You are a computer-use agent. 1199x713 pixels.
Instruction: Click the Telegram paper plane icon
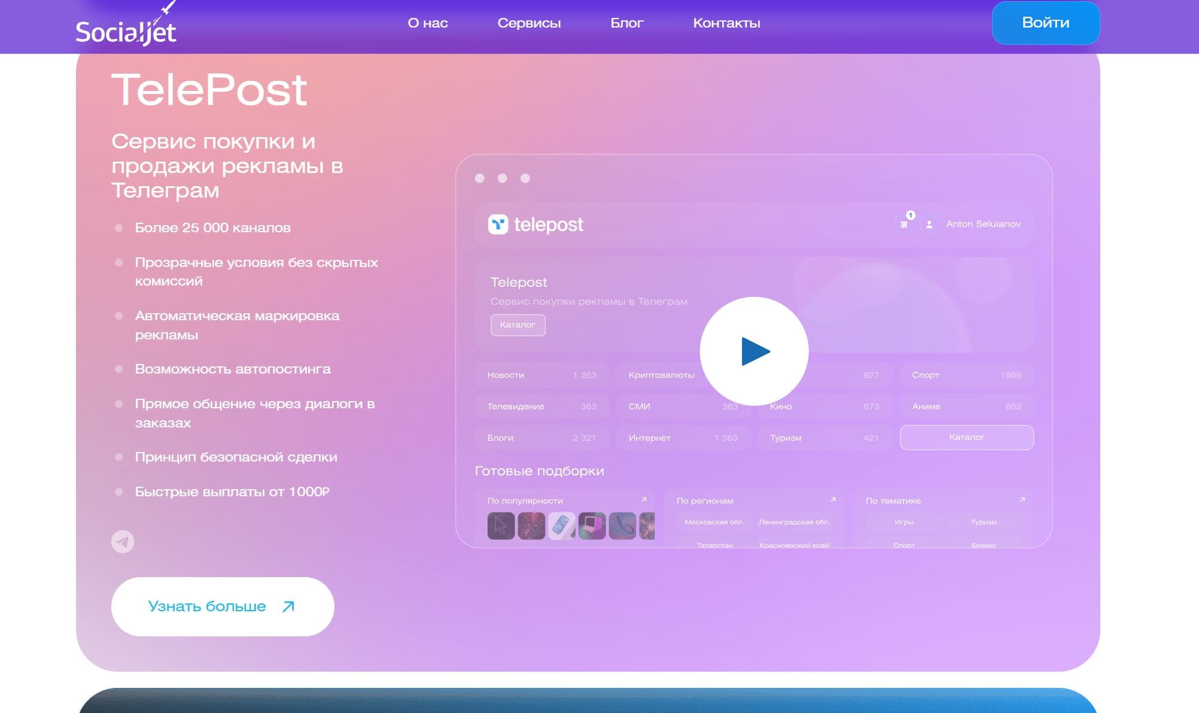123,542
